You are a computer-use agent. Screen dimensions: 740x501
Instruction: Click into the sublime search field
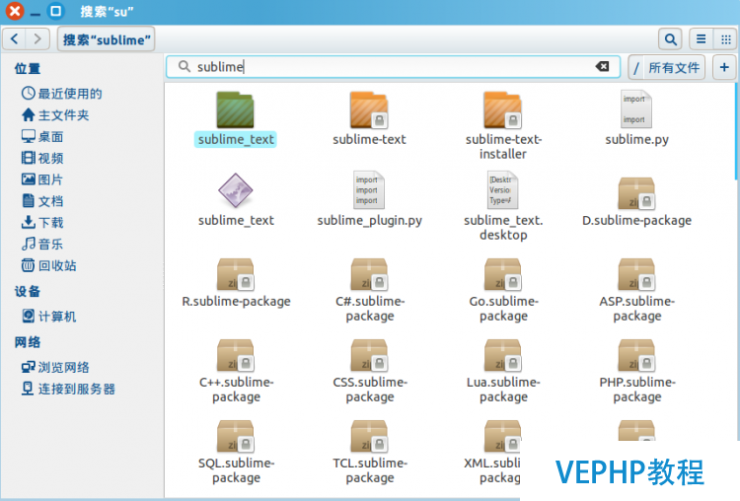392,66
